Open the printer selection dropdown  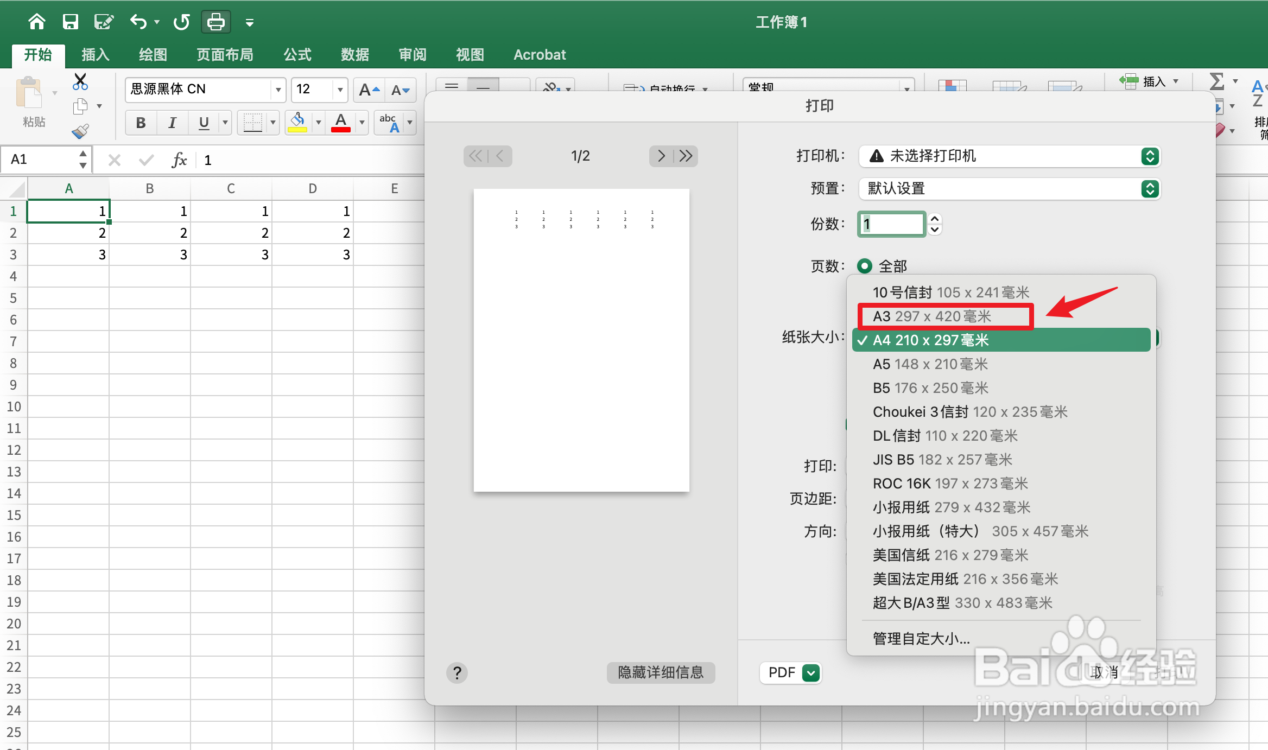(x=1149, y=156)
